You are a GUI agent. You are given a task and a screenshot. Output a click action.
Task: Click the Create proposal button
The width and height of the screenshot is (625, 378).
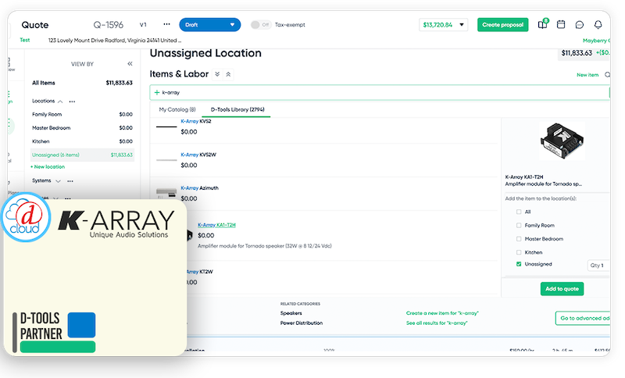[x=503, y=25]
